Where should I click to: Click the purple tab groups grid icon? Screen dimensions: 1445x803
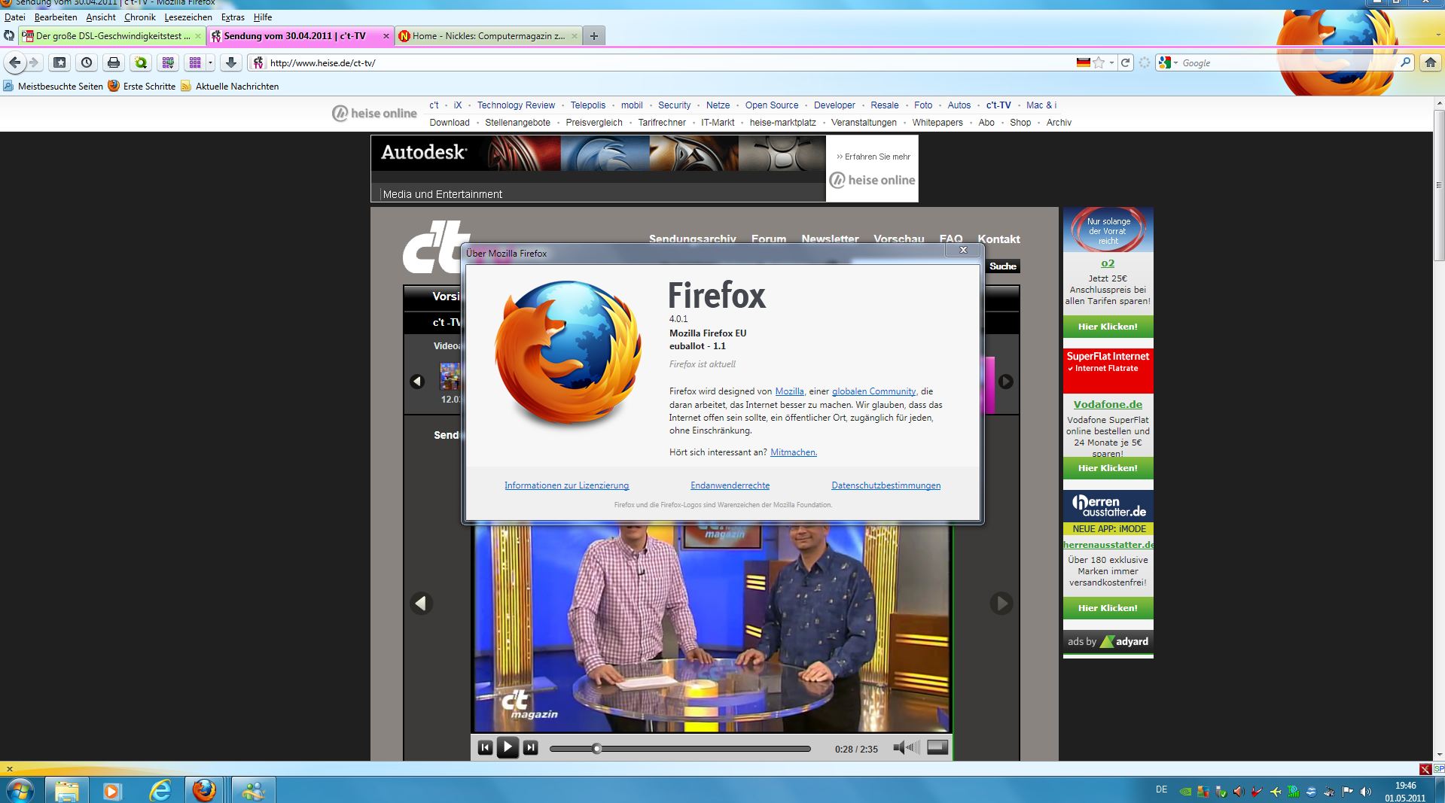(x=195, y=62)
